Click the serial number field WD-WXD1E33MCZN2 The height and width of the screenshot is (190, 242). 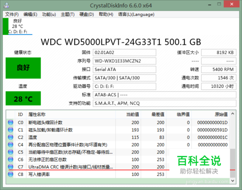124,61
